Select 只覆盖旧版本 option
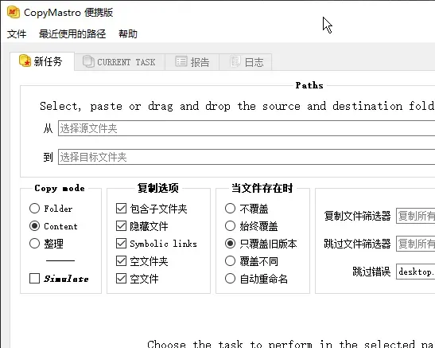Image resolution: width=435 pixels, height=348 pixels. tap(261, 244)
